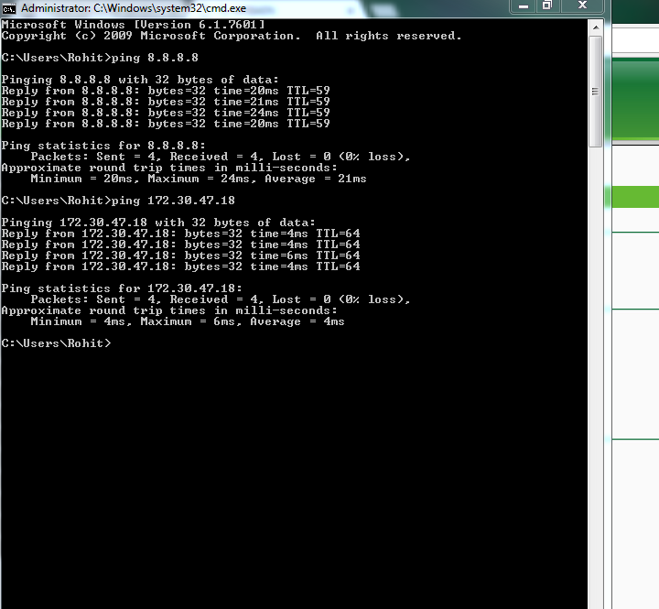The width and height of the screenshot is (659, 609).
Task: Click the 8.8.8.8 reply with time=24ms
Action: click(x=166, y=113)
